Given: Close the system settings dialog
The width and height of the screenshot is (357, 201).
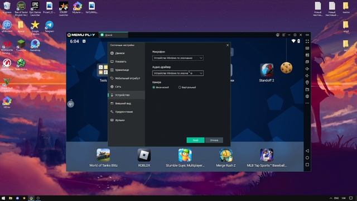Looking at the screenshot, I should tap(228, 45).
